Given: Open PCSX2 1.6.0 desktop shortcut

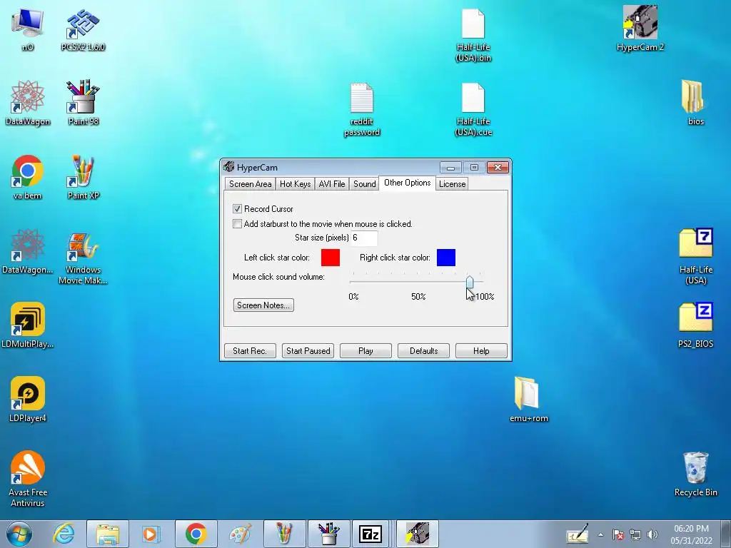Looking at the screenshot, I should click(x=83, y=29).
